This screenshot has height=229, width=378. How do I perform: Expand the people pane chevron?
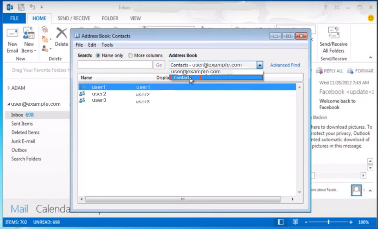click(370, 190)
